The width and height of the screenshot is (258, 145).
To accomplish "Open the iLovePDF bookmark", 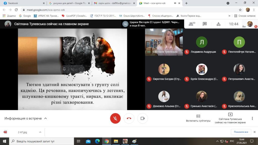I will pyautogui.click(x=74, y=16).
